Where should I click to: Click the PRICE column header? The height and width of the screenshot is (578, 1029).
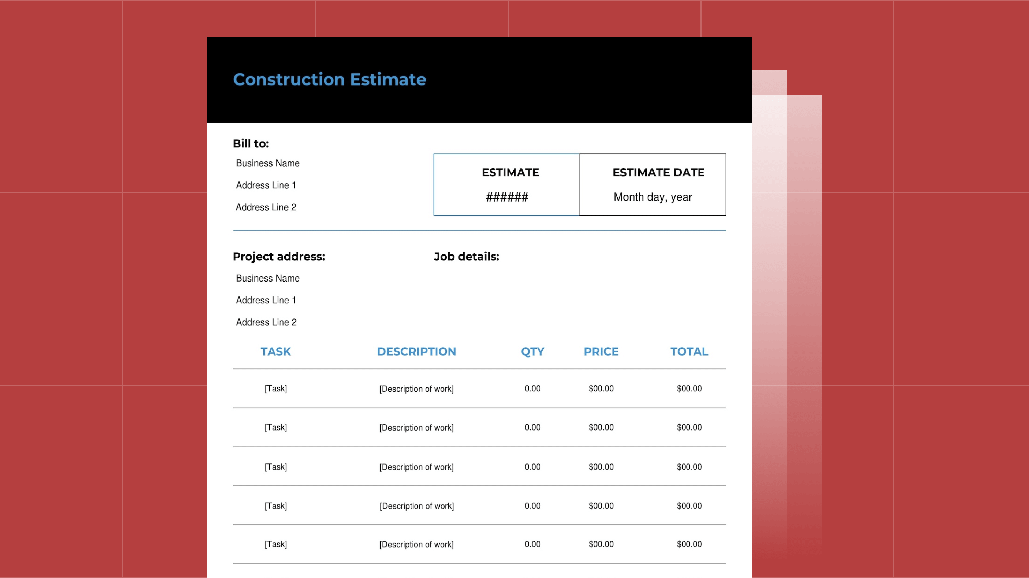tap(601, 351)
